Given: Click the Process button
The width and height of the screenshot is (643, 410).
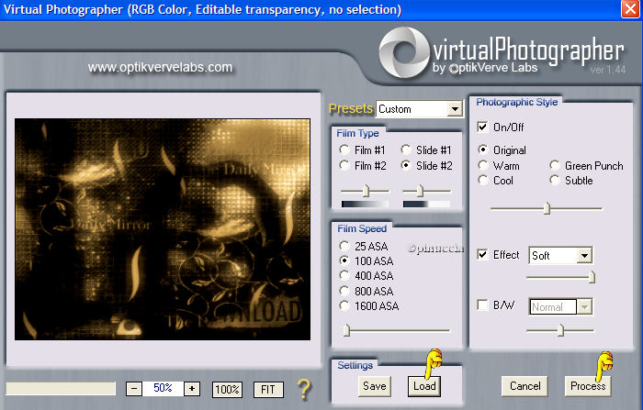Looking at the screenshot, I should pyautogui.click(x=588, y=386).
